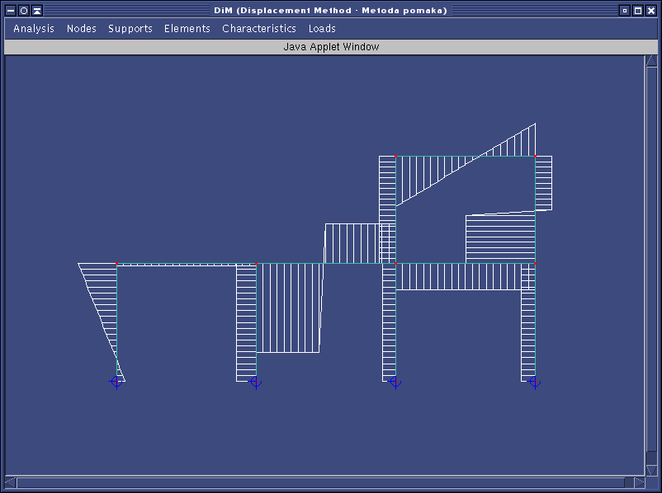
Task: Click the Java Applet Window label bar
Action: tap(331, 47)
